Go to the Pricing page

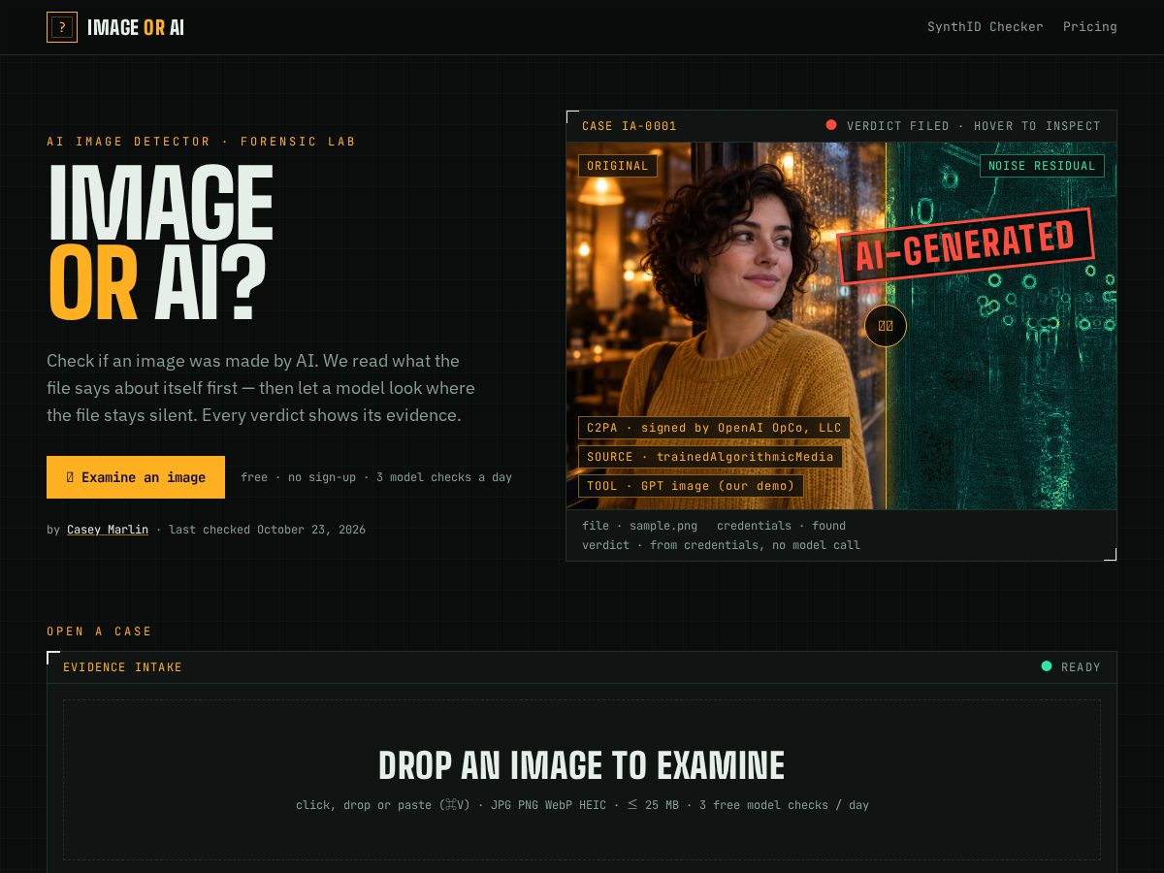click(x=1089, y=27)
